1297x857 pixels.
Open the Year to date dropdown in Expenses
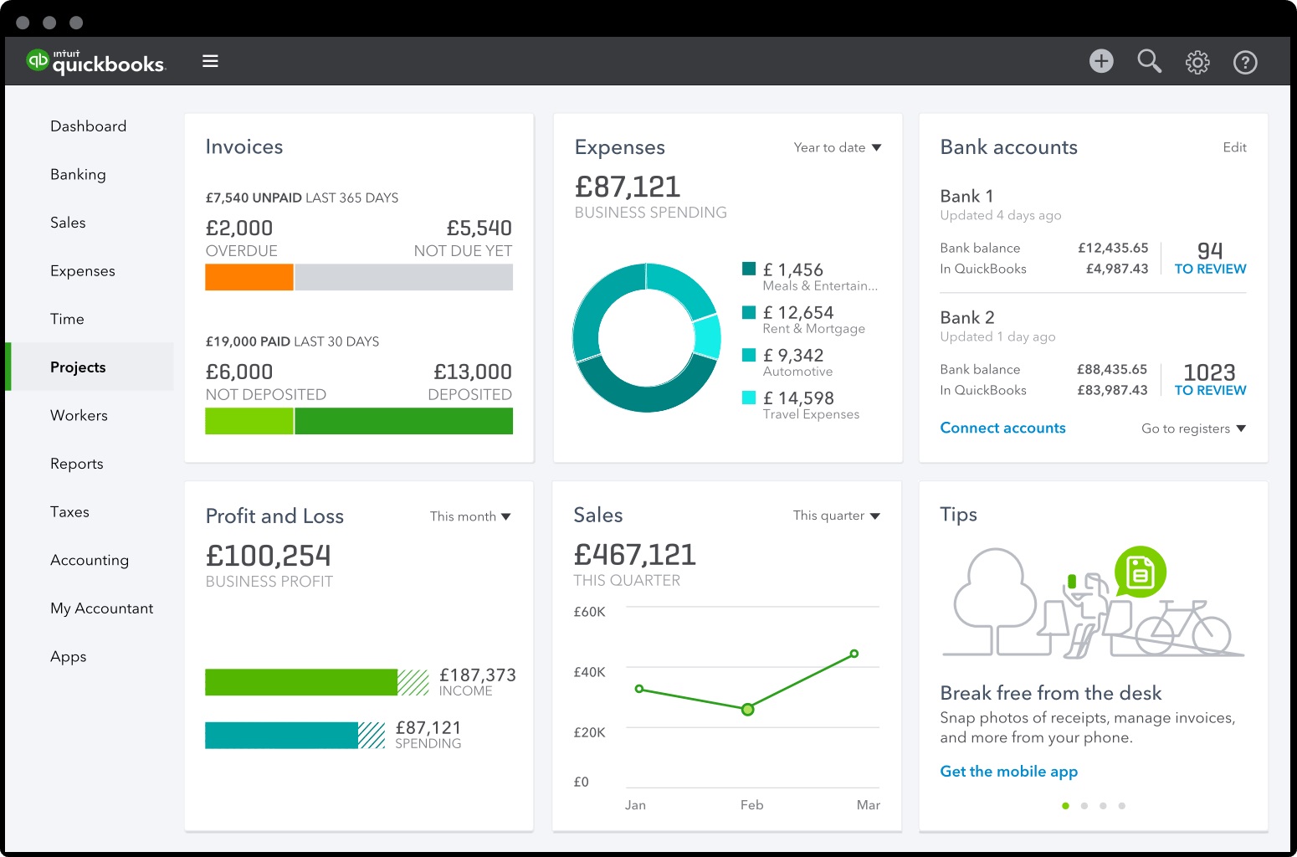[x=837, y=147]
